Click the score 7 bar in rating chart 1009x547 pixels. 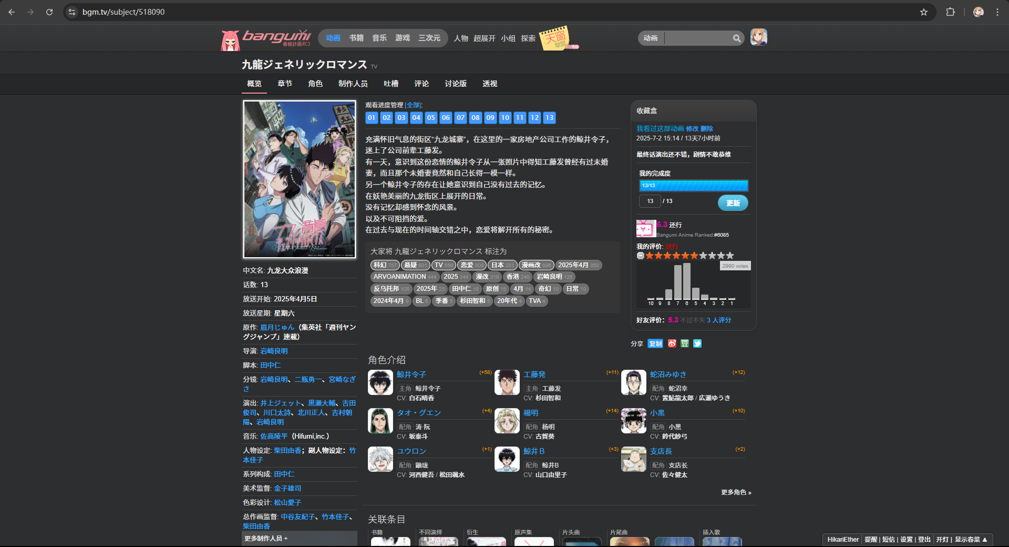678,282
